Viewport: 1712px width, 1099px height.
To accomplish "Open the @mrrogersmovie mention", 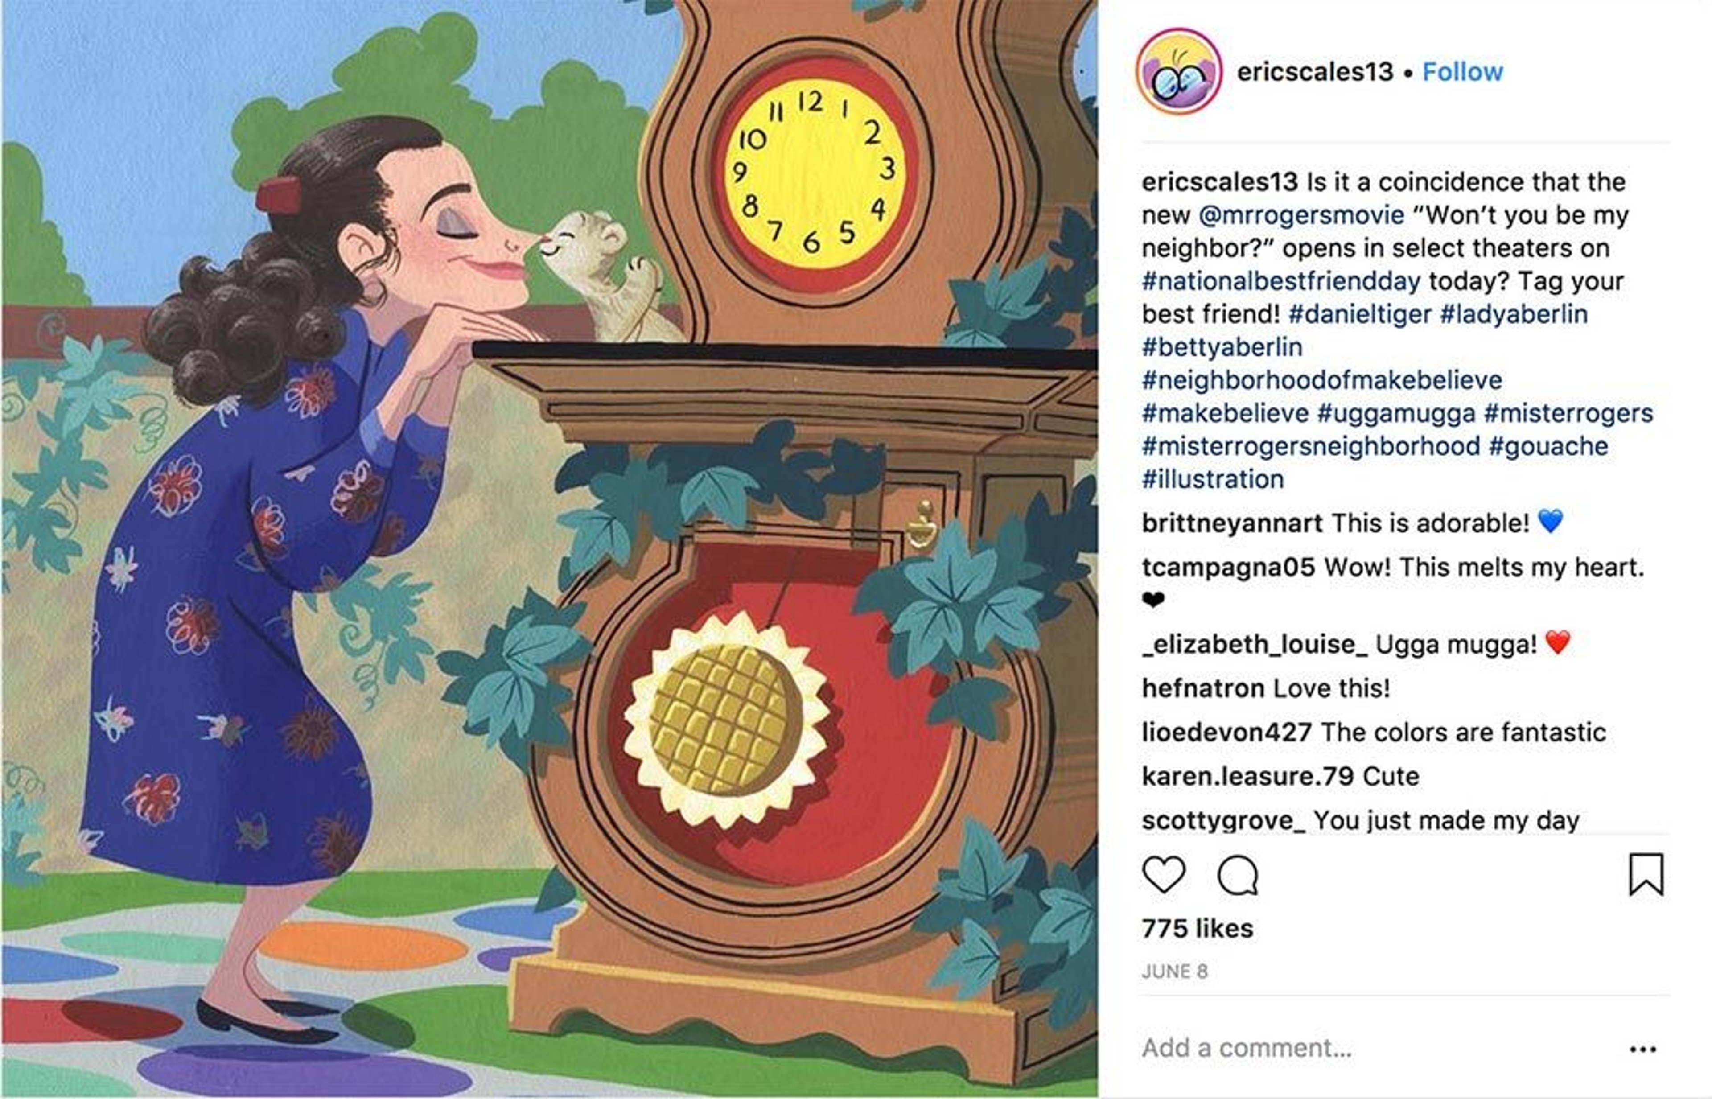I will pos(1301,215).
